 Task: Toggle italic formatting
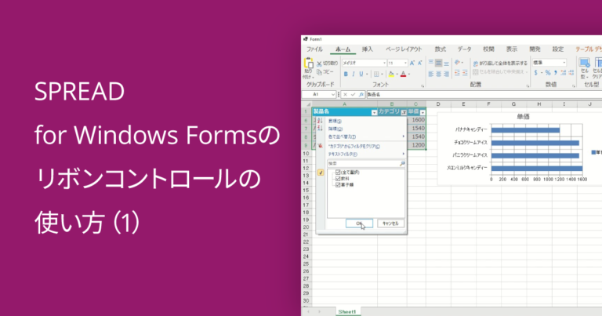354,74
